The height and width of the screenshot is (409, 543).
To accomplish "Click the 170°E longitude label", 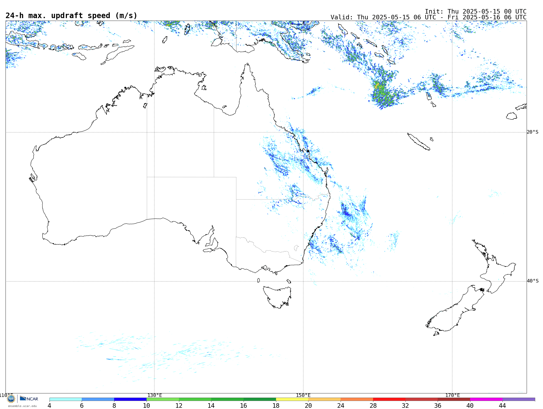I will [452, 395].
